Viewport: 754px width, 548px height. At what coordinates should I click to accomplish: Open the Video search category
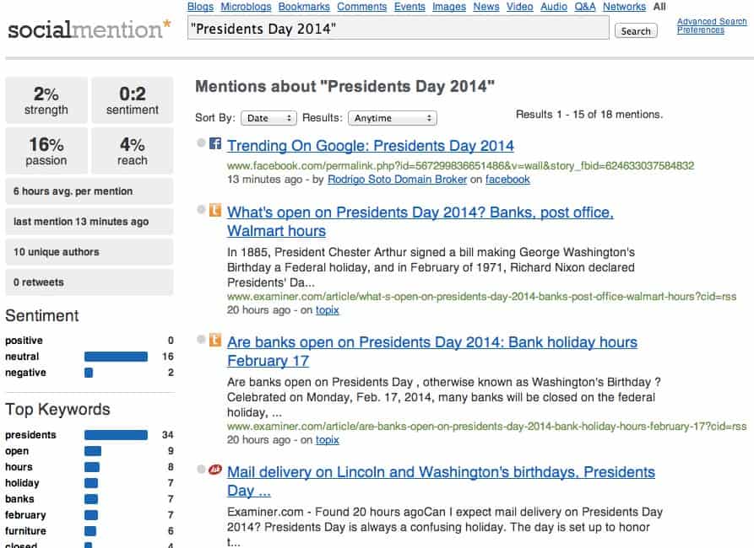(519, 7)
